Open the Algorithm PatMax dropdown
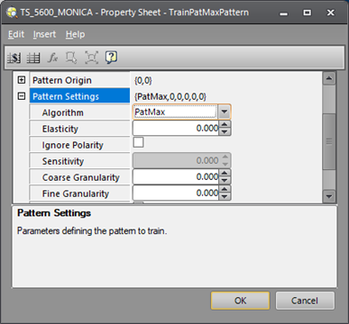The image size is (349, 324). point(225,112)
